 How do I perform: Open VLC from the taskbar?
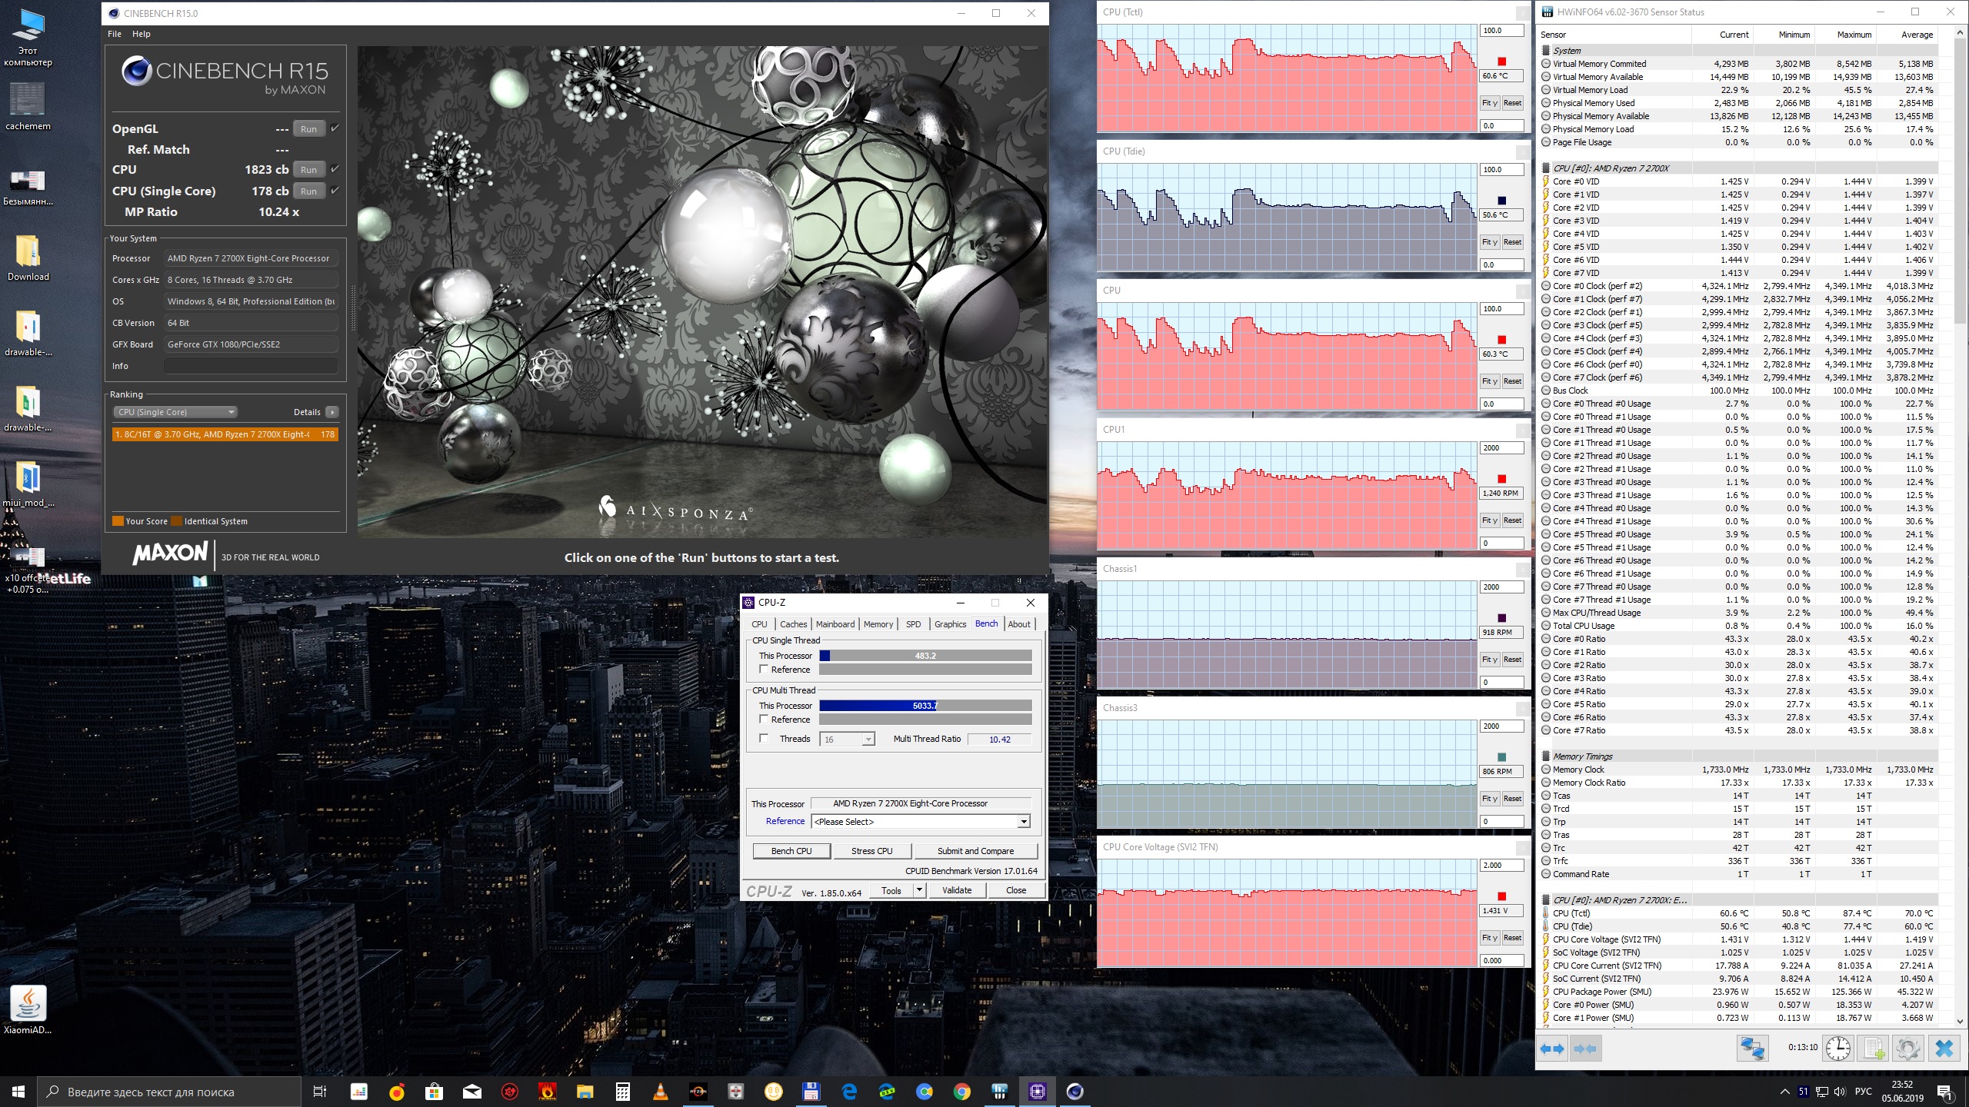(x=660, y=1092)
